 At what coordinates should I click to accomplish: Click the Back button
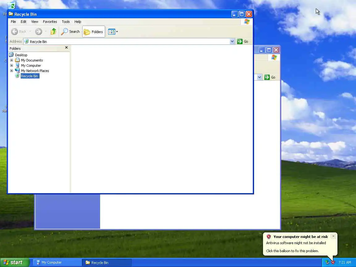(19, 32)
